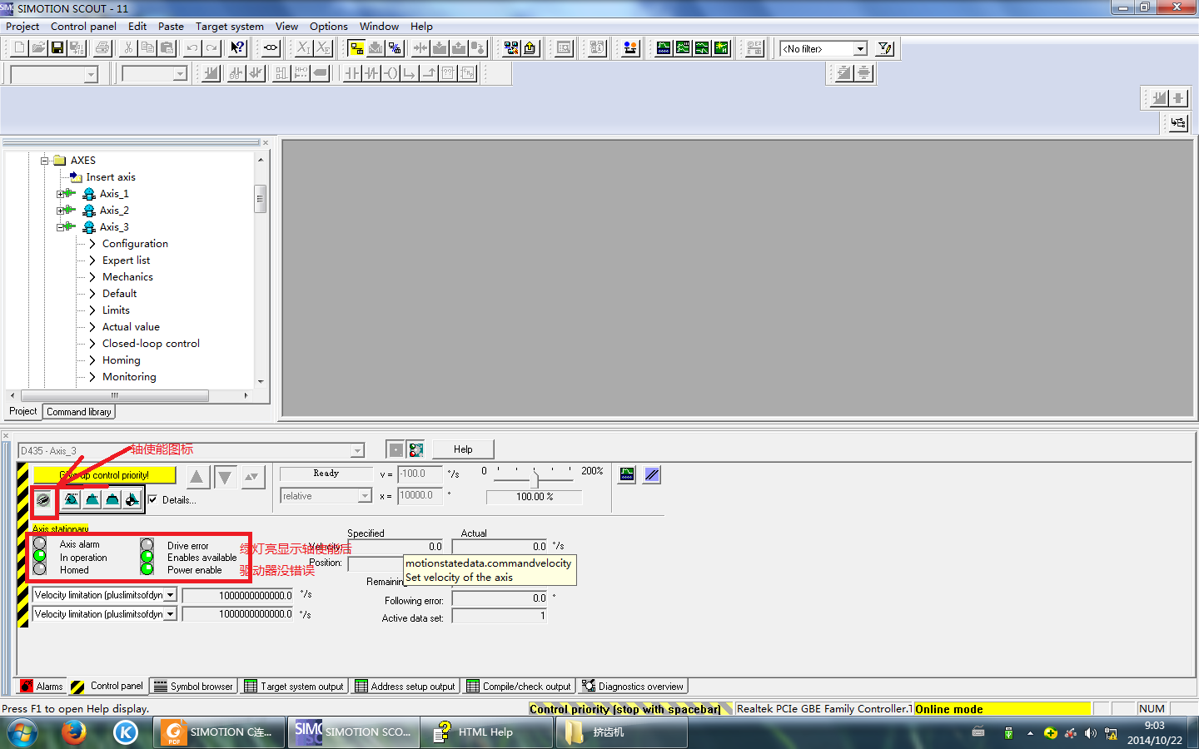This screenshot has width=1199, height=749.
Task: Click Give up control priority button
Action: [x=104, y=475]
